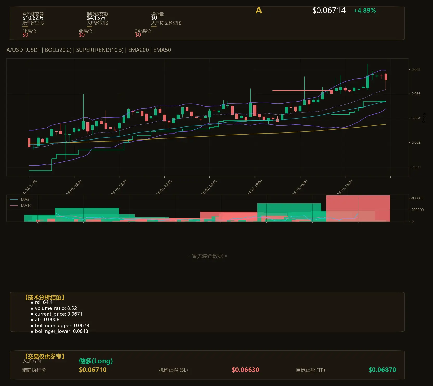Click the +4.89% change value

[x=365, y=11]
